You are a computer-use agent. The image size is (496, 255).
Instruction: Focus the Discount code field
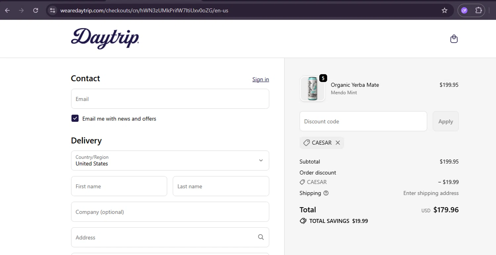coord(363,121)
